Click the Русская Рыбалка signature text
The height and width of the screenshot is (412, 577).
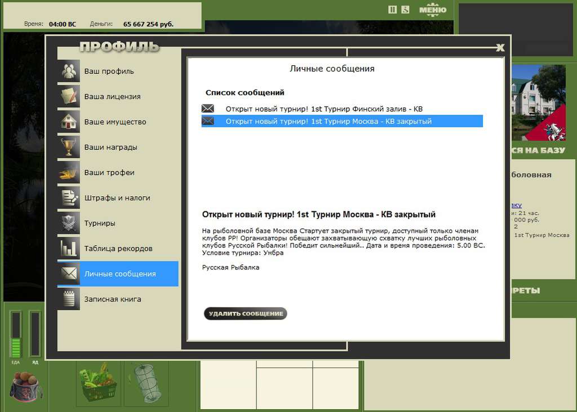pyautogui.click(x=230, y=267)
